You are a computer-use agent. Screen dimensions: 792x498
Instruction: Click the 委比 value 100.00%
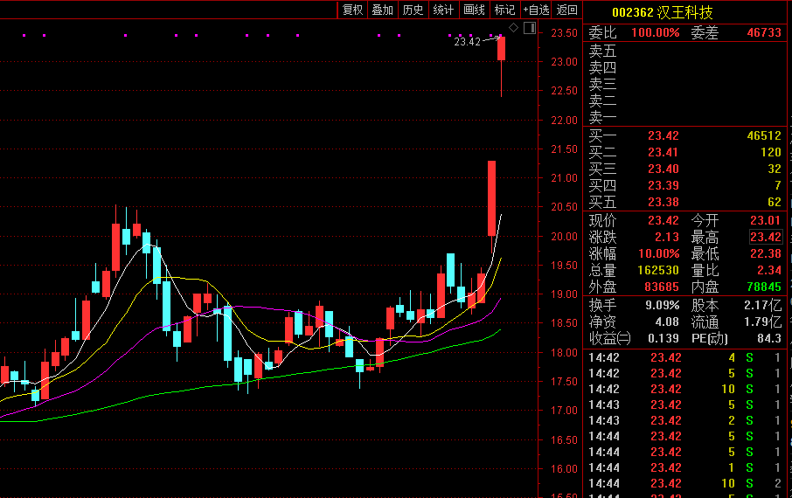point(655,33)
